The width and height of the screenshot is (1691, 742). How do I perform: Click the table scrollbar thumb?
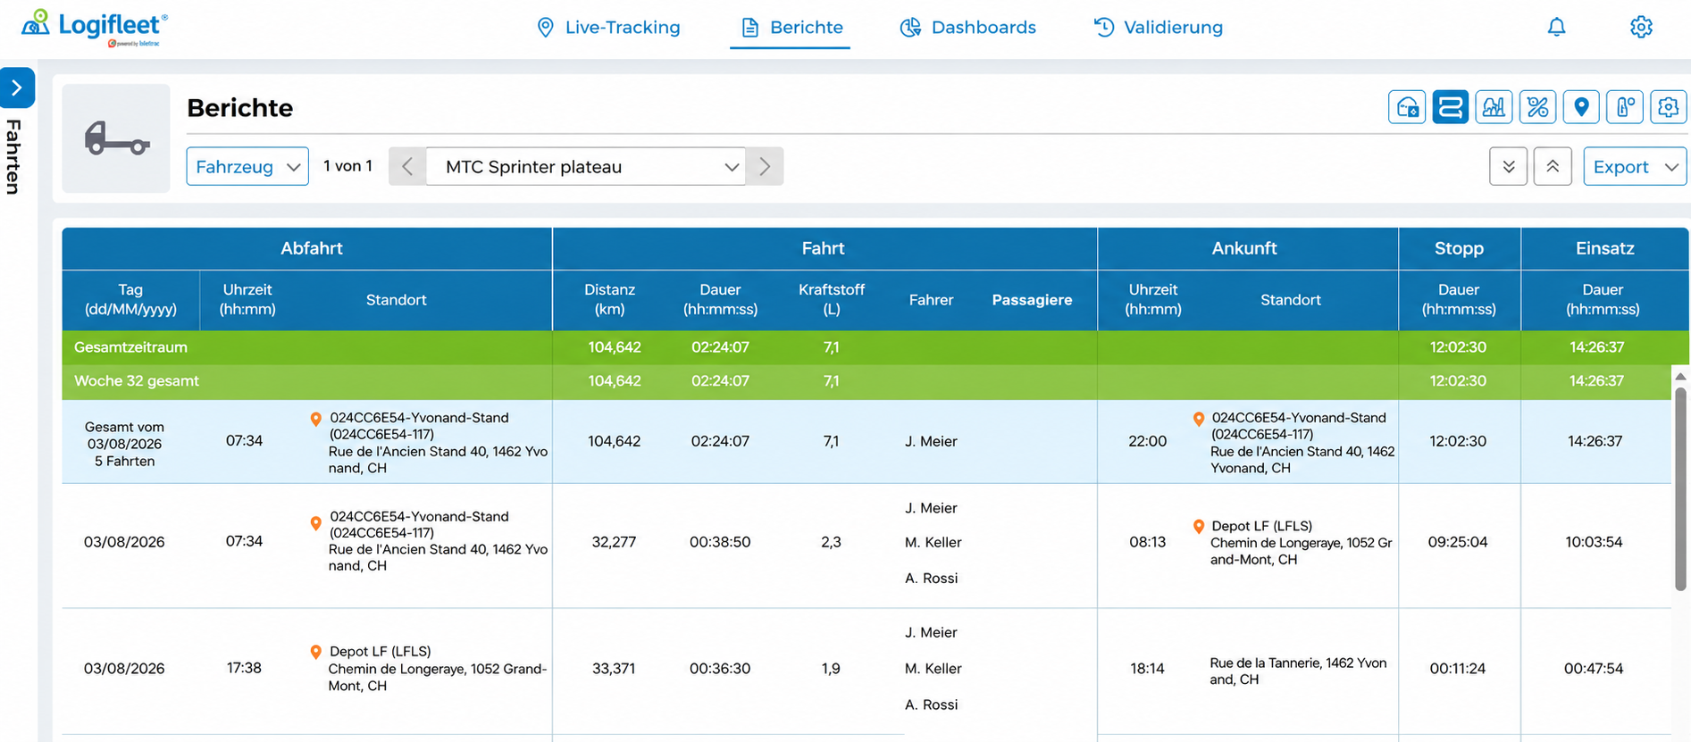click(x=1679, y=488)
